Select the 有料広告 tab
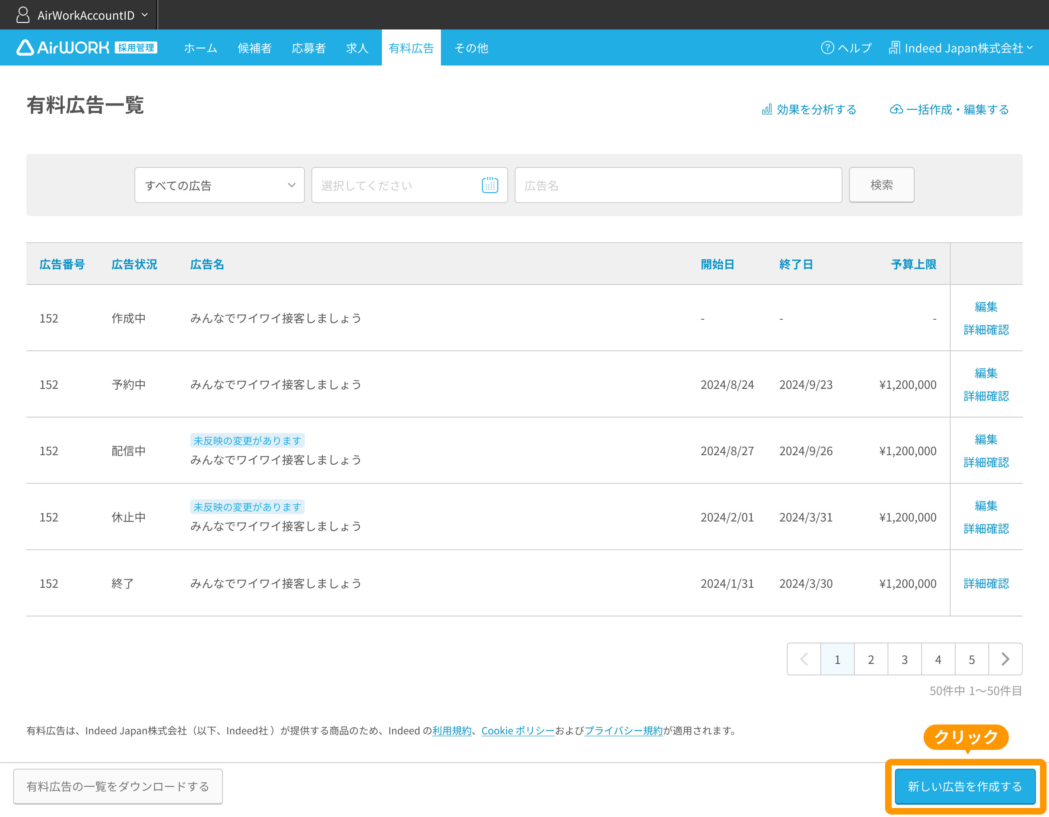Image resolution: width=1049 pixels, height=817 pixels. [411, 47]
